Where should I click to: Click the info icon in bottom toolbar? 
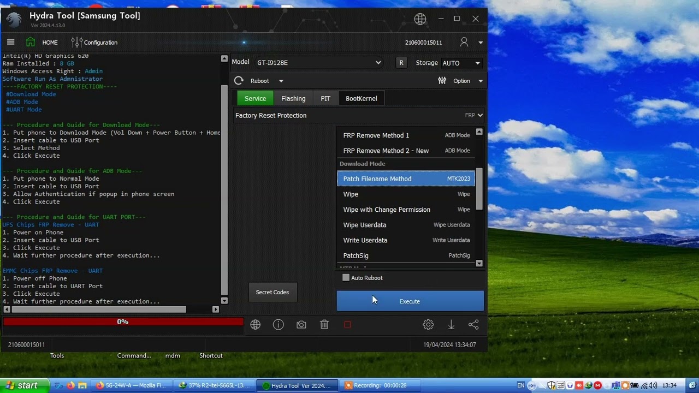279,325
